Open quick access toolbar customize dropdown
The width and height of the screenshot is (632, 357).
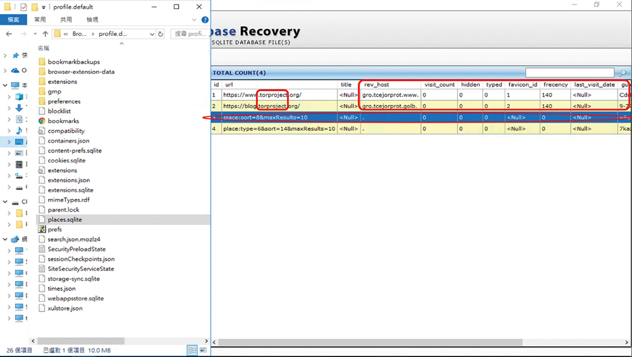[x=44, y=7]
